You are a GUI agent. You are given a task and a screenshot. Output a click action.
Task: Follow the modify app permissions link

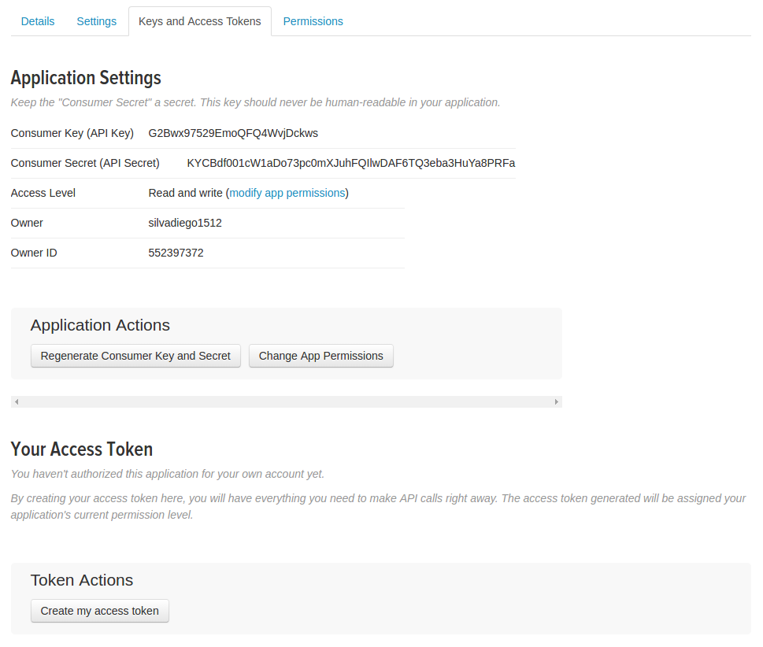click(287, 193)
